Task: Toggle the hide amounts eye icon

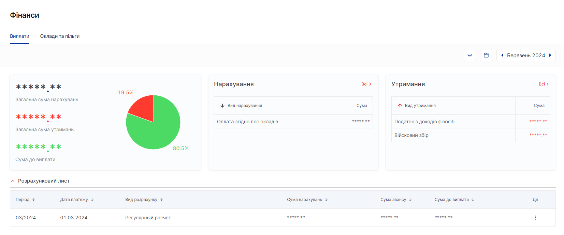Action: (x=470, y=55)
